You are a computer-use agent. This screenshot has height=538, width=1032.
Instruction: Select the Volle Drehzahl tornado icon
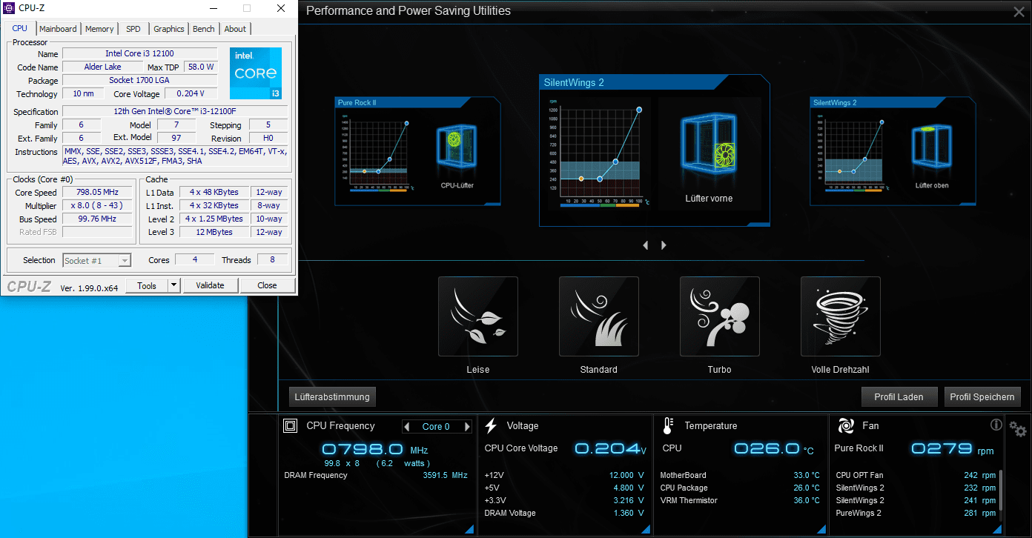coord(841,316)
